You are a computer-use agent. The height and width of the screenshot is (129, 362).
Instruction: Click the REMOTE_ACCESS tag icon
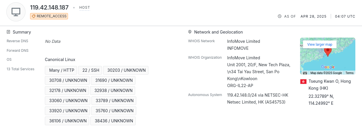coord(33,16)
